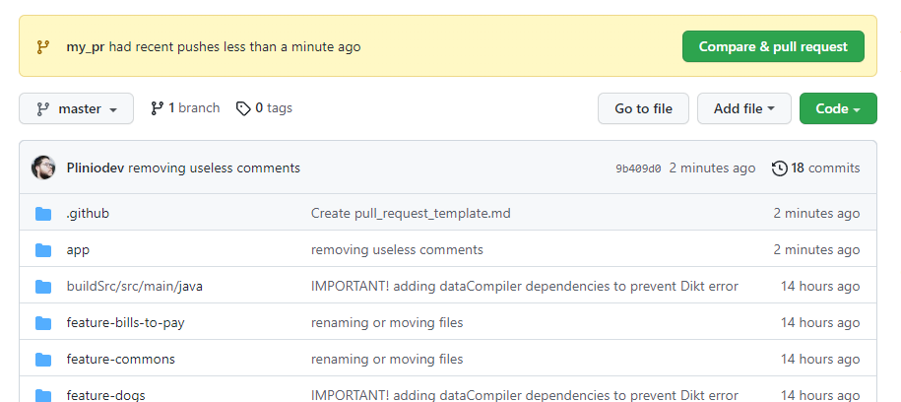Image resolution: width=901 pixels, height=402 pixels.
Task: Open commit hash 9b409d0
Action: pyautogui.click(x=638, y=168)
